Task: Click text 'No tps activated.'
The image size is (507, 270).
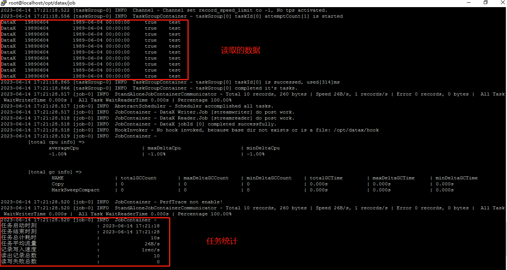Action: coord(301,10)
